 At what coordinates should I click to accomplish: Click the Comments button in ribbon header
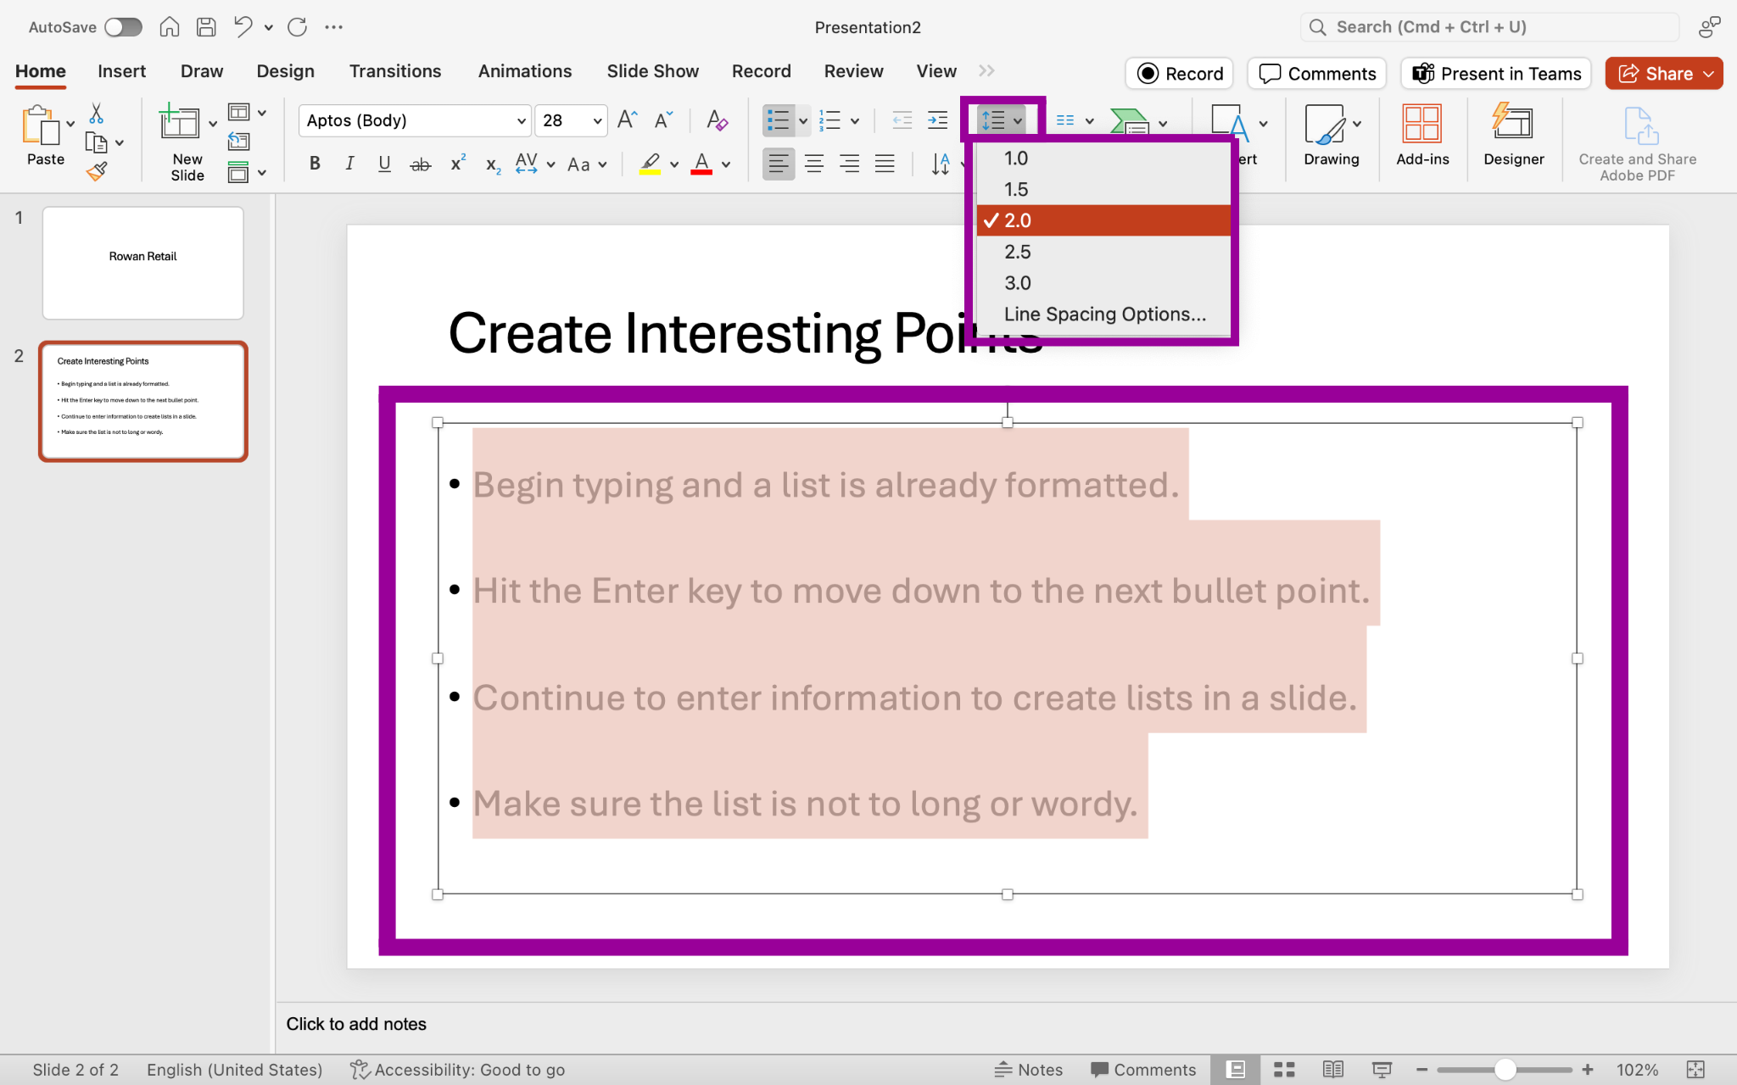click(1317, 74)
